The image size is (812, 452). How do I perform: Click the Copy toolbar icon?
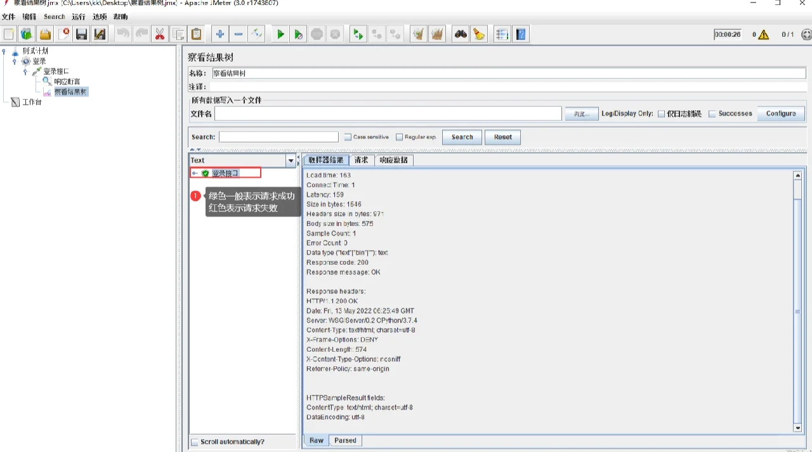coord(178,34)
